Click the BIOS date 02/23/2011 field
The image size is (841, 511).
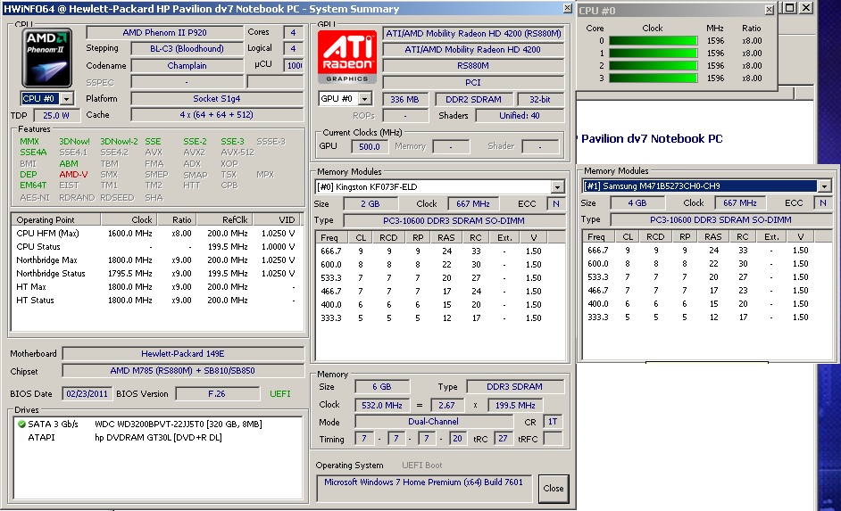[87, 393]
